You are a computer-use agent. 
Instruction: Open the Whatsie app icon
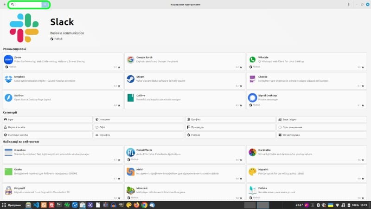pos(252,59)
